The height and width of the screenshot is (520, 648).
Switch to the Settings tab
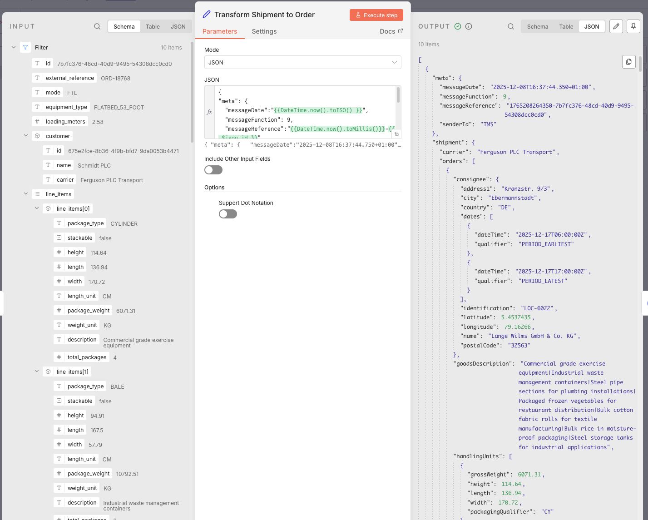264,31
